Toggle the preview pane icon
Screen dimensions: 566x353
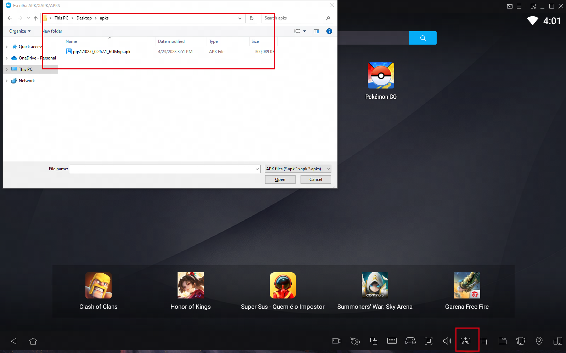click(316, 31)
